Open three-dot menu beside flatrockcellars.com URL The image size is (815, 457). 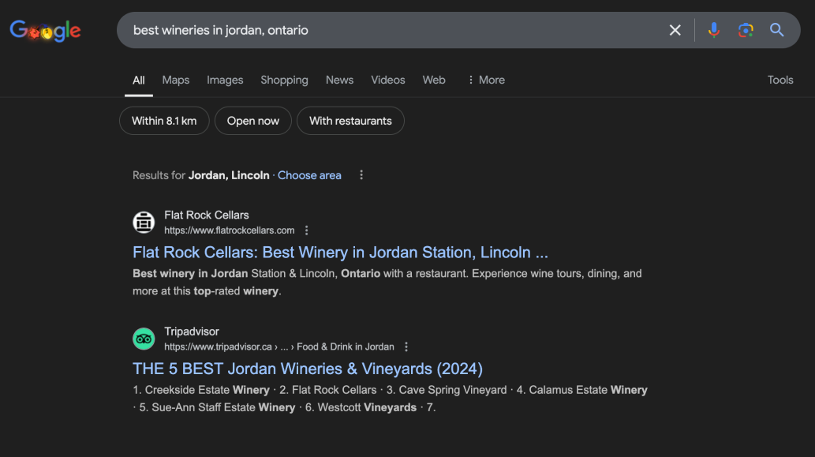[x=307, y=230]
